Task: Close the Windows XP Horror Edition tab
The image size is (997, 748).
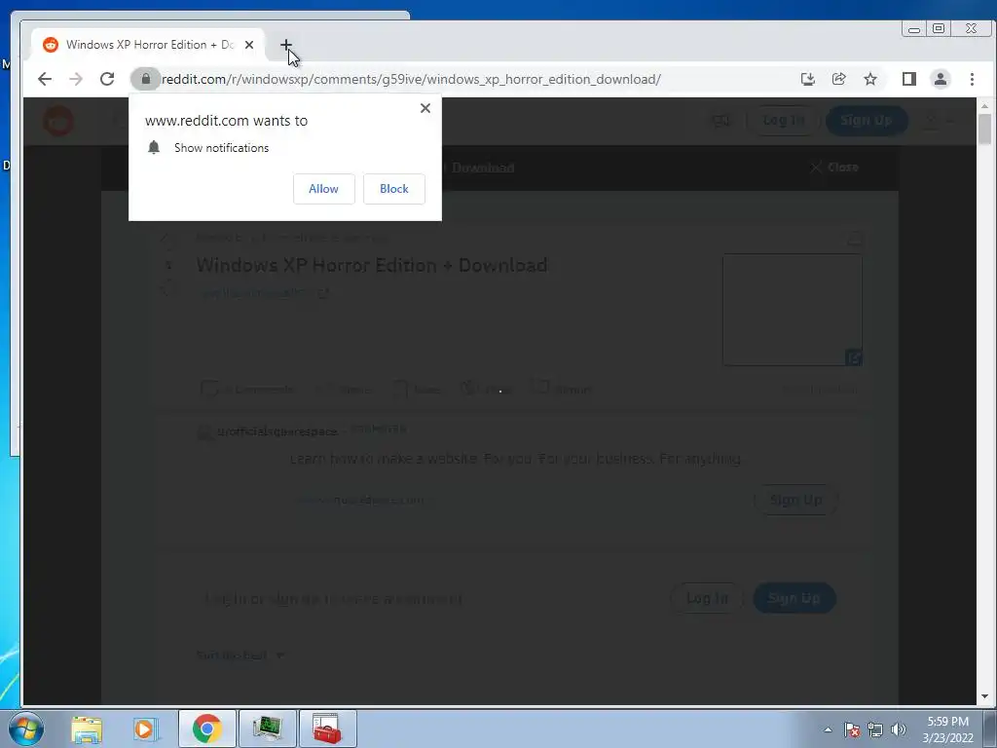Action: click(249, 45)
